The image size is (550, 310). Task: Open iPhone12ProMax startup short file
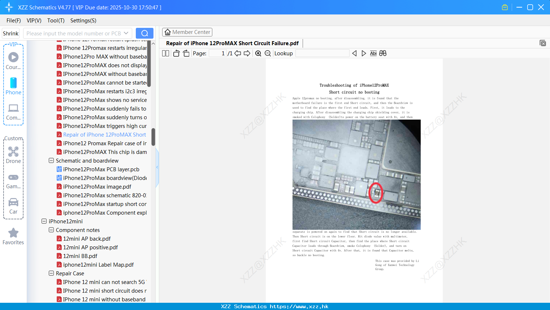[105, 204]
